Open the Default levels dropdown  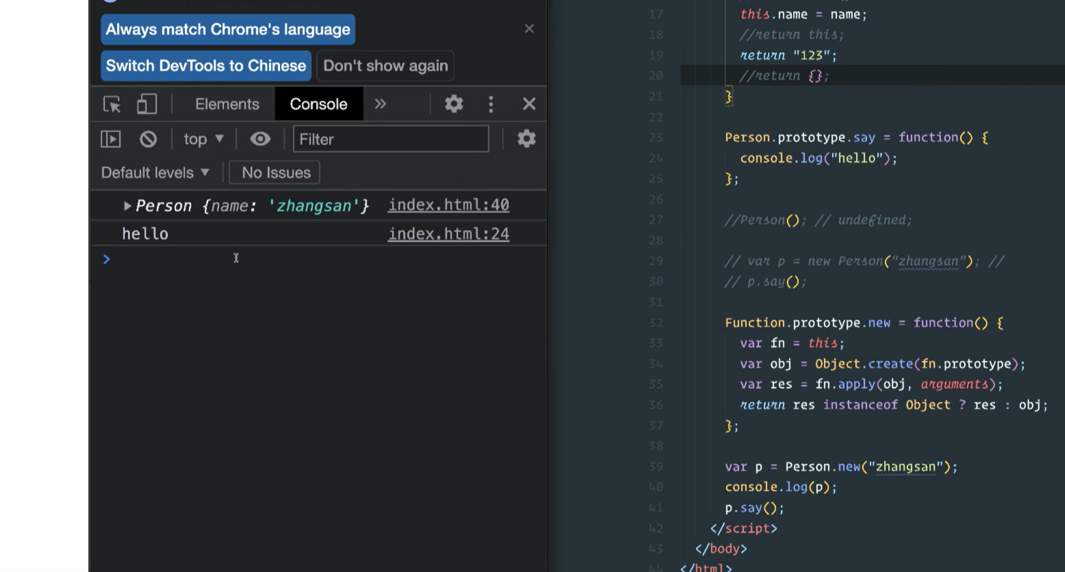pyautogui.click(x=155, y=173)
